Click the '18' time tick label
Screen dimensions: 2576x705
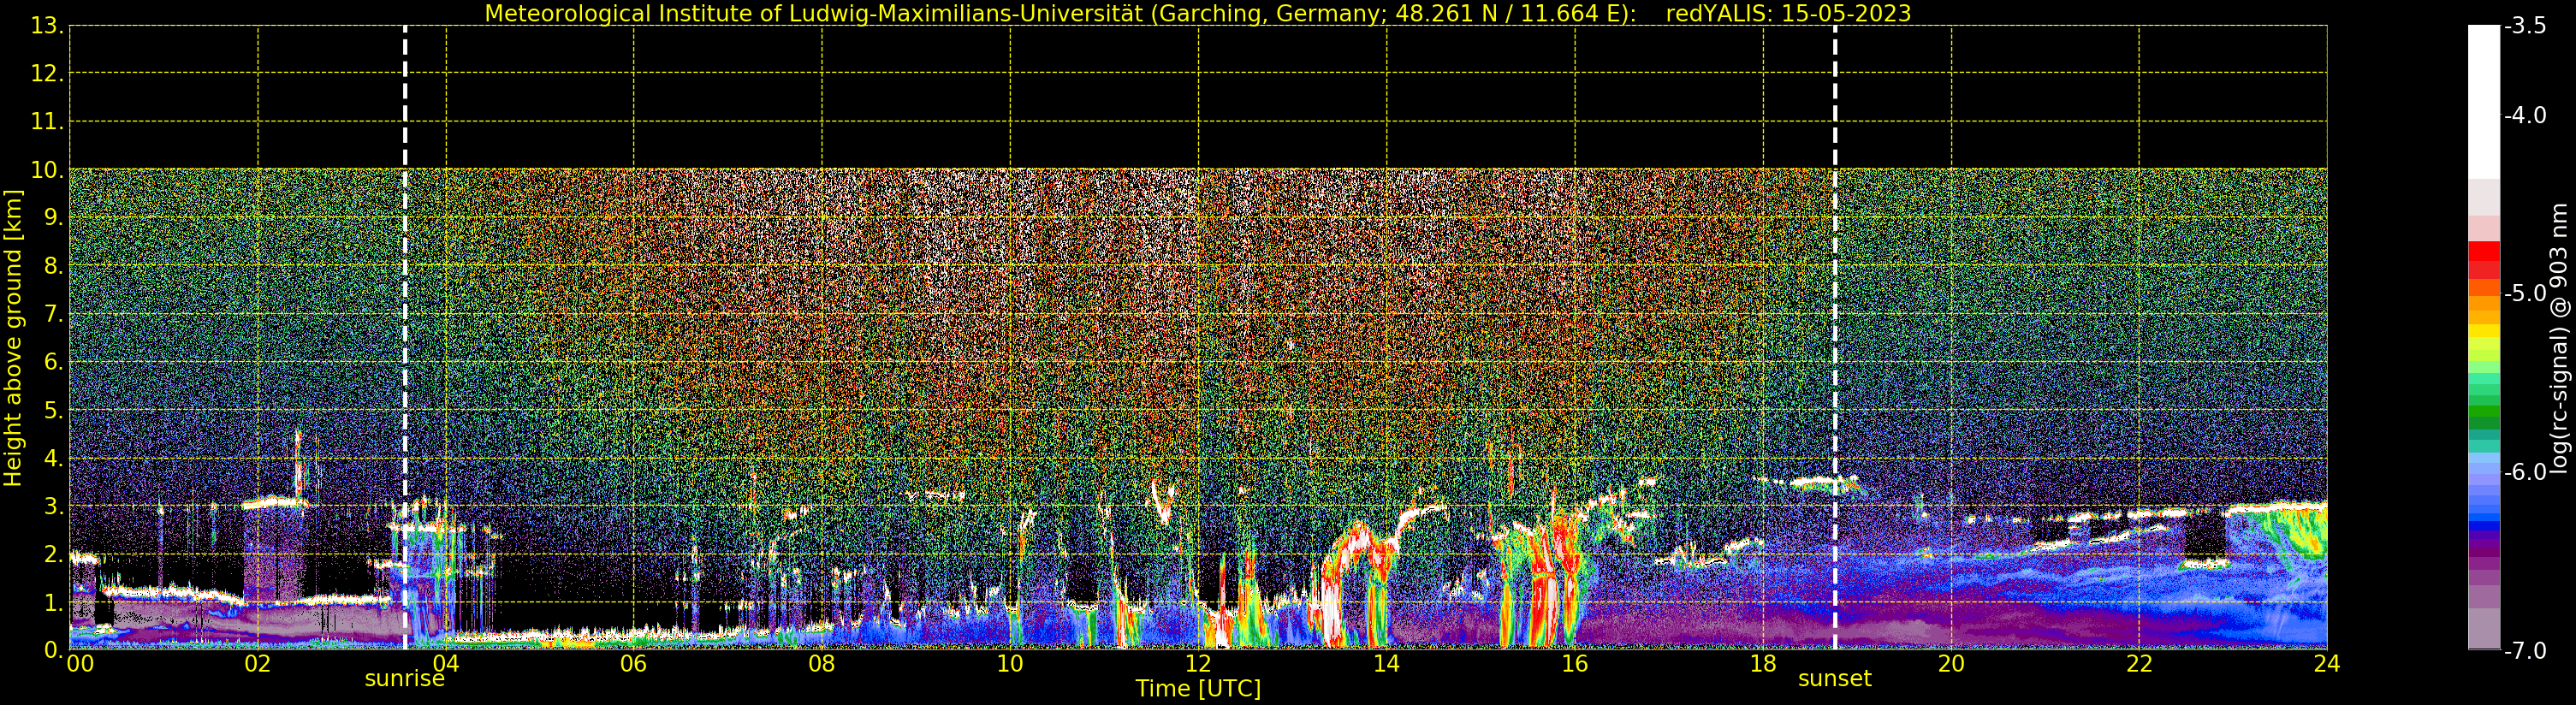pyautogui.click(x=1763, y=663)
